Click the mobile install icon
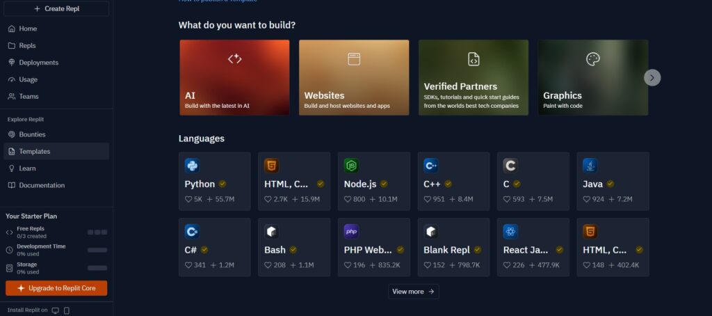The image size is (712, 316). (x=66, y=310)
